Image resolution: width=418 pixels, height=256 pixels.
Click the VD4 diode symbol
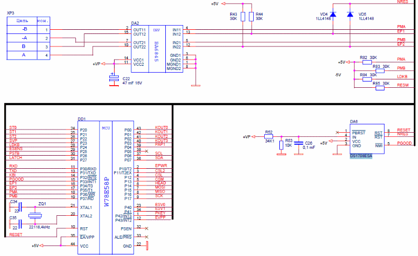coord(332,14)
